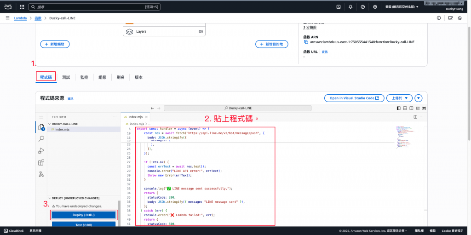Open the tutorial screen icon in breadcrumb bar
This screenshot has width=471, height=235.
(x=450, y=18)
